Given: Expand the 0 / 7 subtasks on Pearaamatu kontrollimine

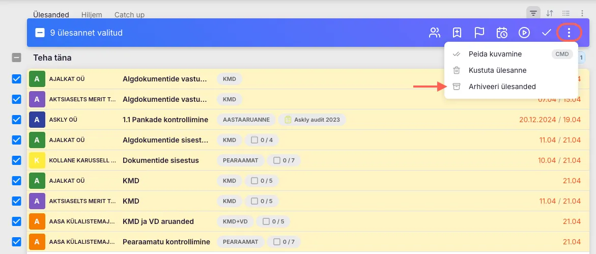Looking at the screenshot, I should tap(284, 242).
